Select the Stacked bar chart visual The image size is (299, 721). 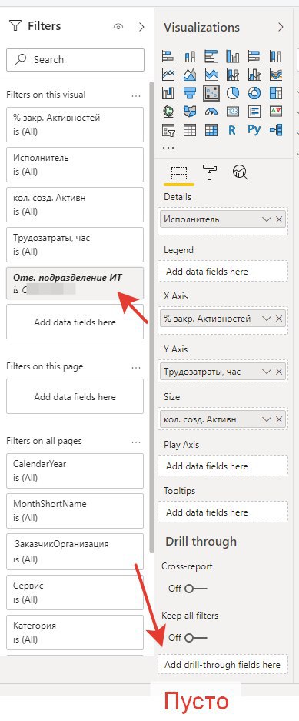coord(168,57)
